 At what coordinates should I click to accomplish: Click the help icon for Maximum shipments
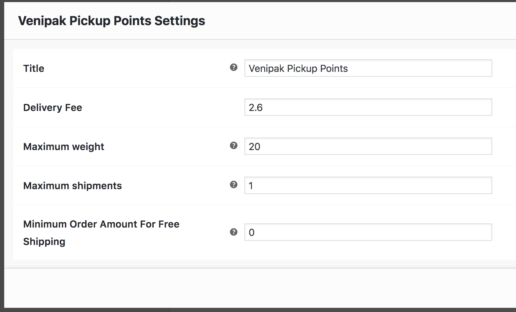point(234,185)
